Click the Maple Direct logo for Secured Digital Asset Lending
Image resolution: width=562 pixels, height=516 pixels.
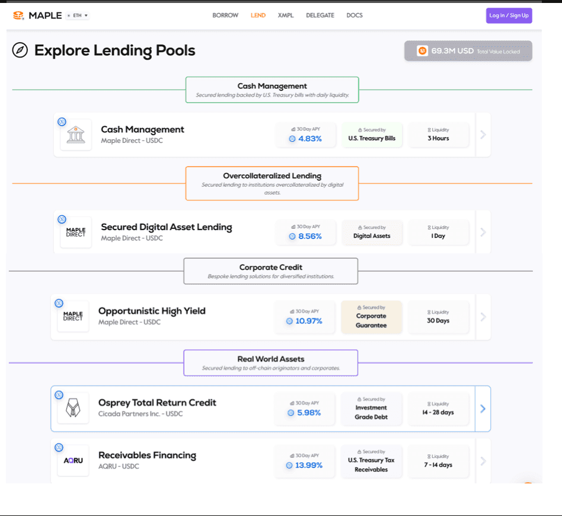[75, 232]
